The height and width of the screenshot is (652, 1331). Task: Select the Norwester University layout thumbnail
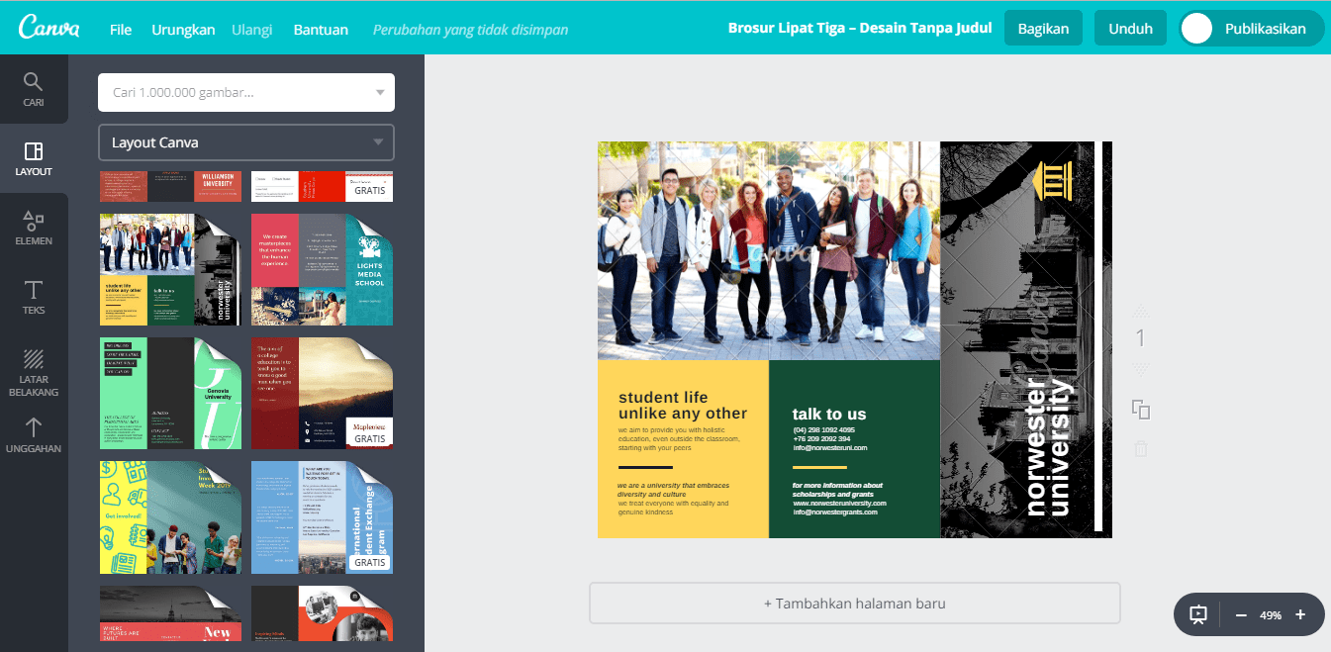pyautogui.click(x=169, y=269)
